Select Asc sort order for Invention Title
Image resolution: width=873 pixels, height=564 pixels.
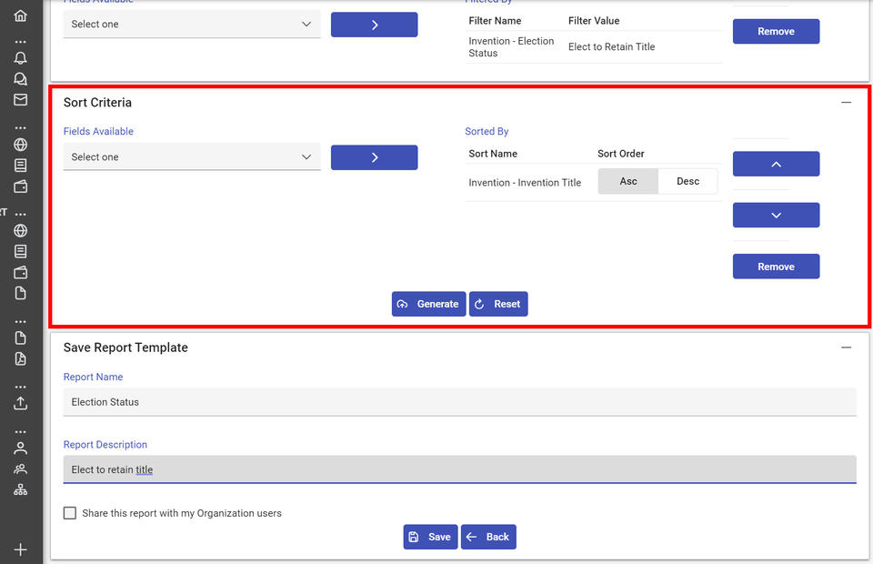click(627, 181)
